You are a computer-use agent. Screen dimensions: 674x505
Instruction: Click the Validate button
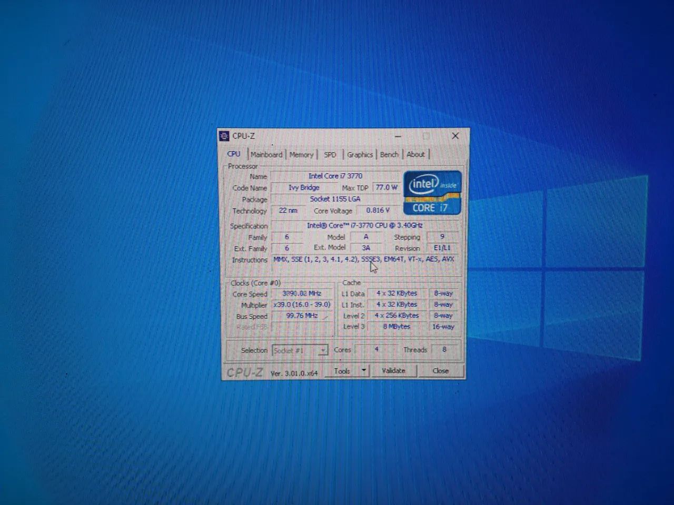[393, 371]
